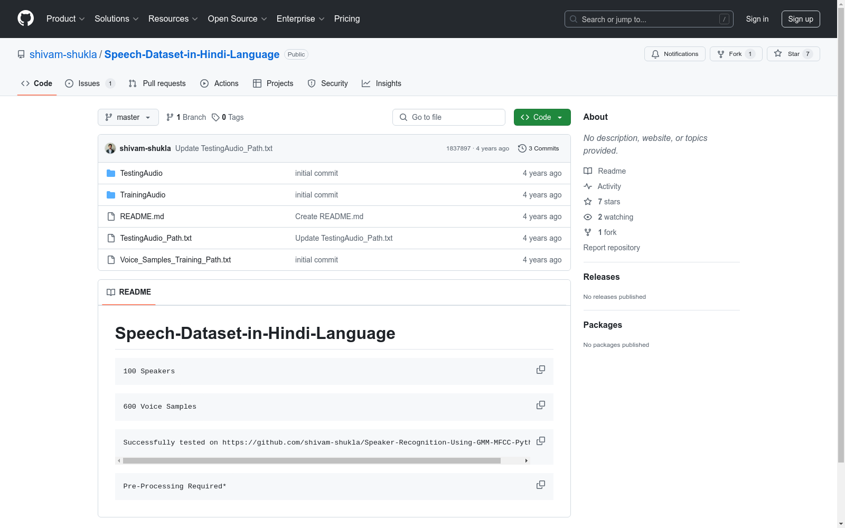
Task: Click the 'Go to file' search field
Action: point(449,117)
